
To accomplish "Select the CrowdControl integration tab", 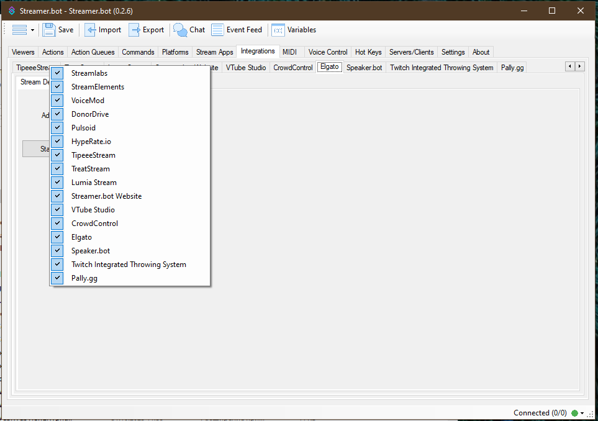I will point(293,68).
